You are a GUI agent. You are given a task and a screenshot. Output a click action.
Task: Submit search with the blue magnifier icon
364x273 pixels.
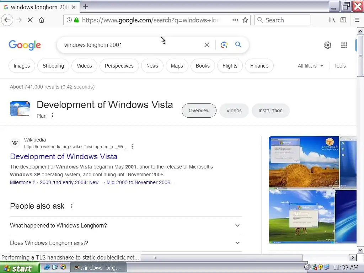coord(238,44)
